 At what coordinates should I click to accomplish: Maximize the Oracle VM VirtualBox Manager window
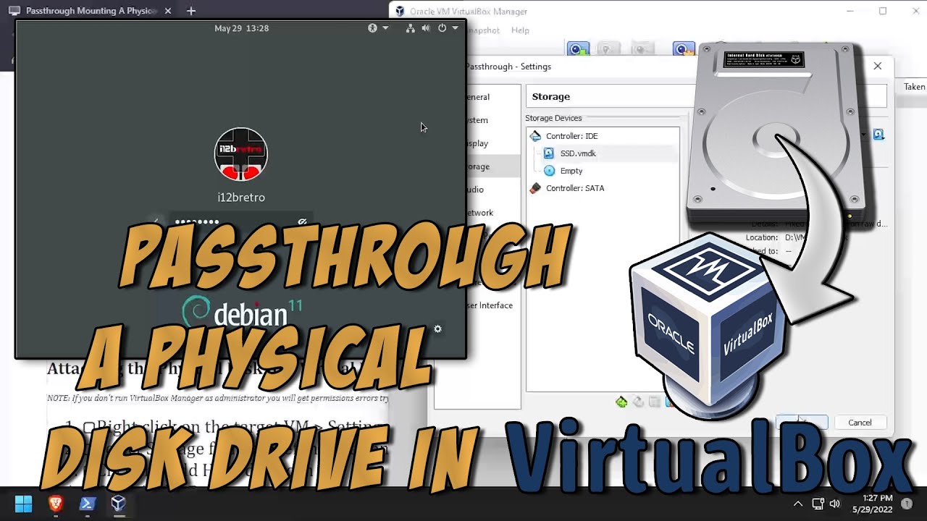coord(883,11)
